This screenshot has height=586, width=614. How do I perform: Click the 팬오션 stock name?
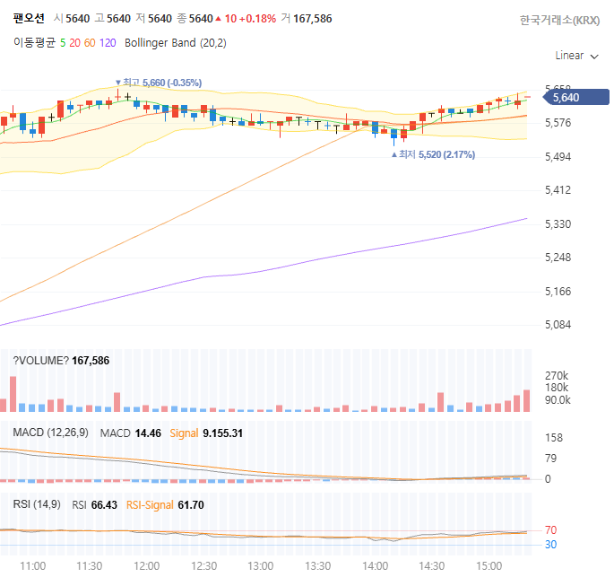coord(29,19)
